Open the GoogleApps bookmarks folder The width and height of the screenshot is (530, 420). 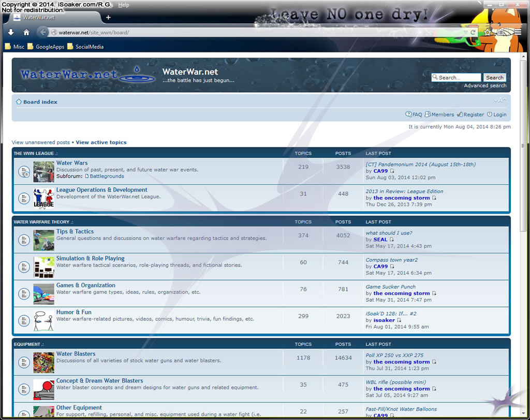(x=46, y=47)
